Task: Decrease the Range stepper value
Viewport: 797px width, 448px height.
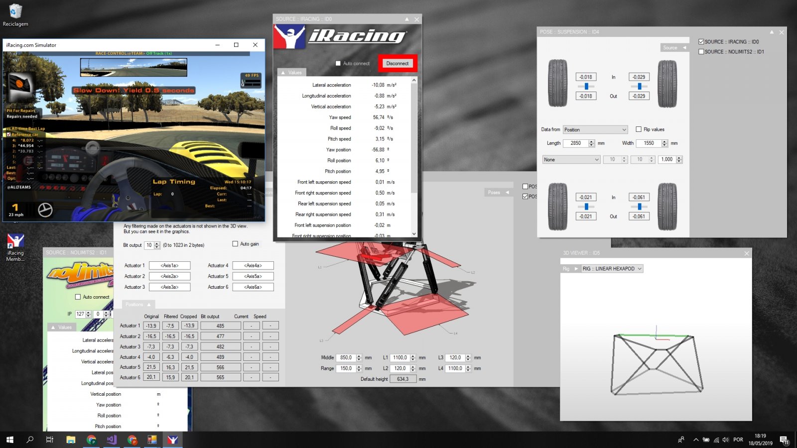Action: [x=359, y=370]
